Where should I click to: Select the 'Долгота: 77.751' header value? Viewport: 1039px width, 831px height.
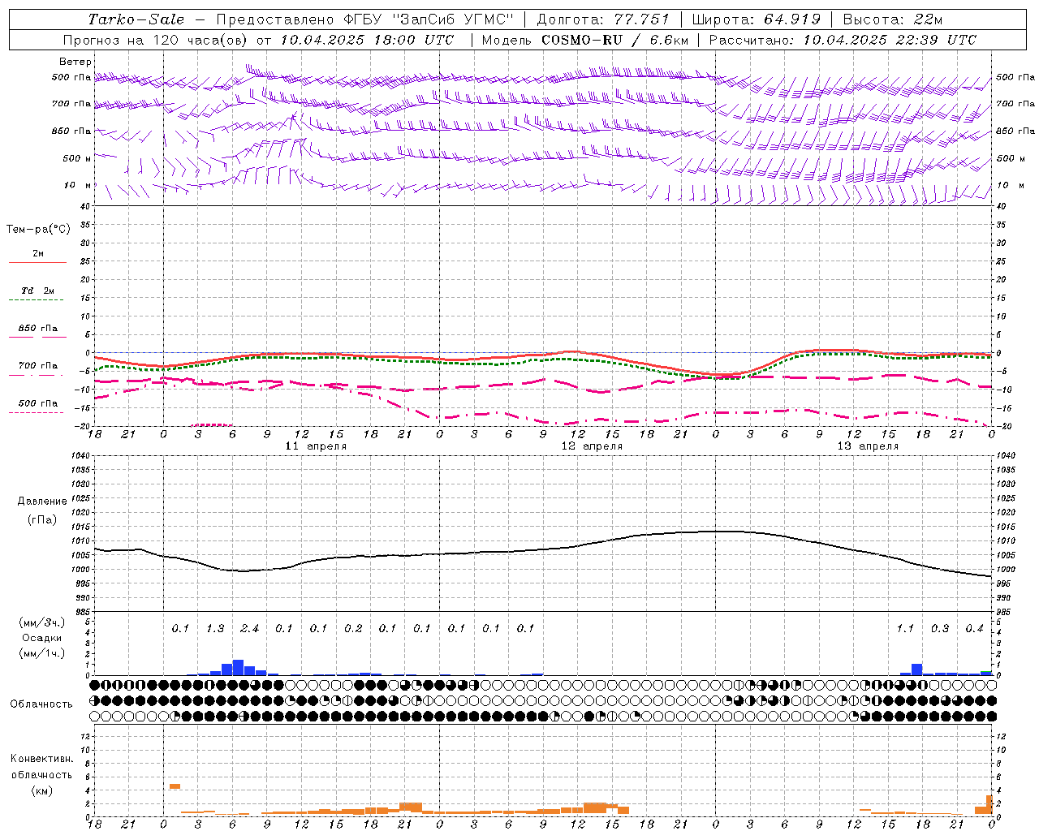603,19
